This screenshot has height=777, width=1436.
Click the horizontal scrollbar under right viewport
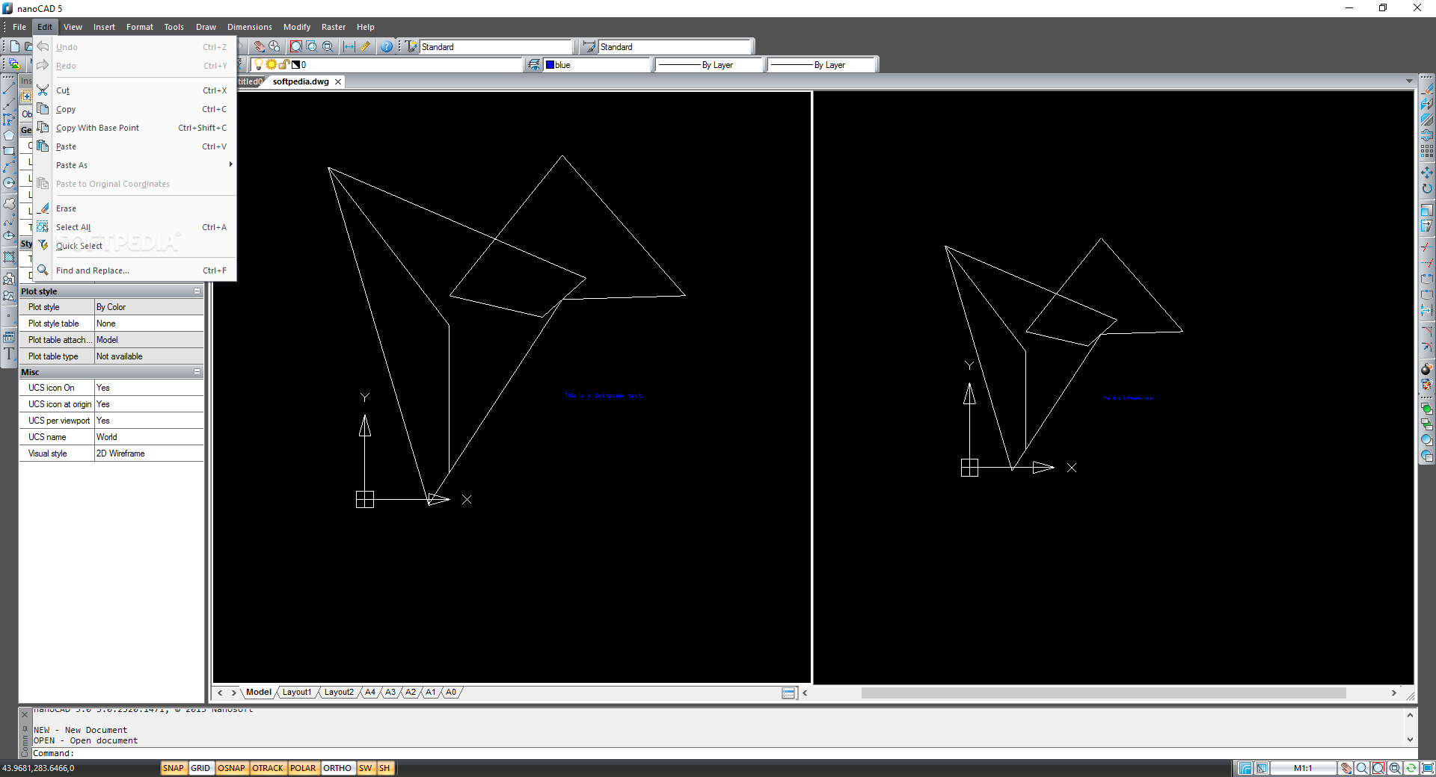1103,693
